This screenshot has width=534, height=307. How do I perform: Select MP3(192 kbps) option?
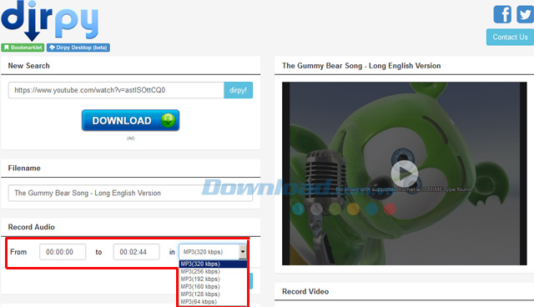click(213, 279)
